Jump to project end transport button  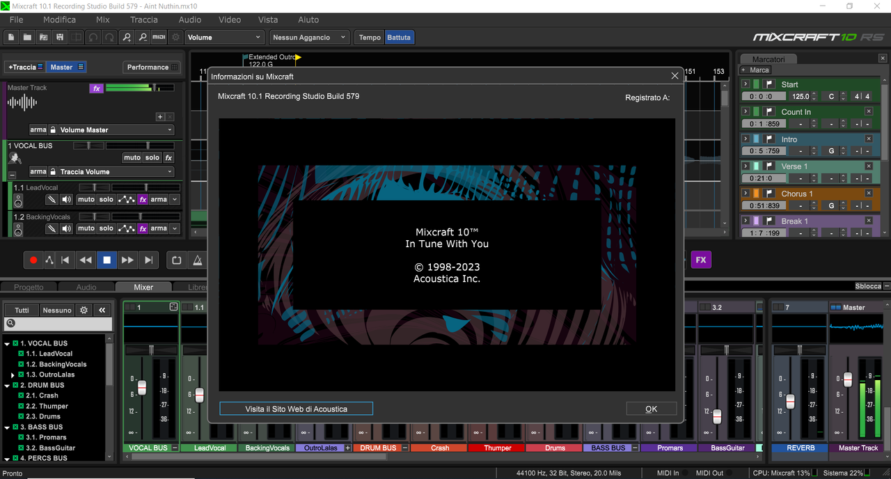(148, 260)
